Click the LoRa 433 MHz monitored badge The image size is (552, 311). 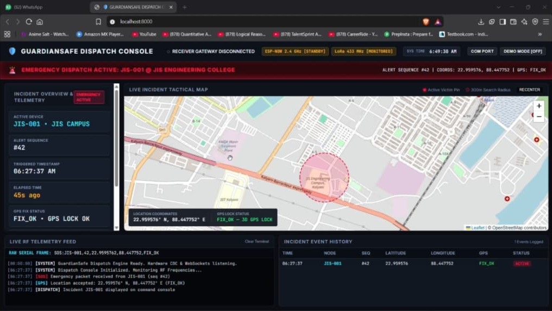[x=363, y=52]
